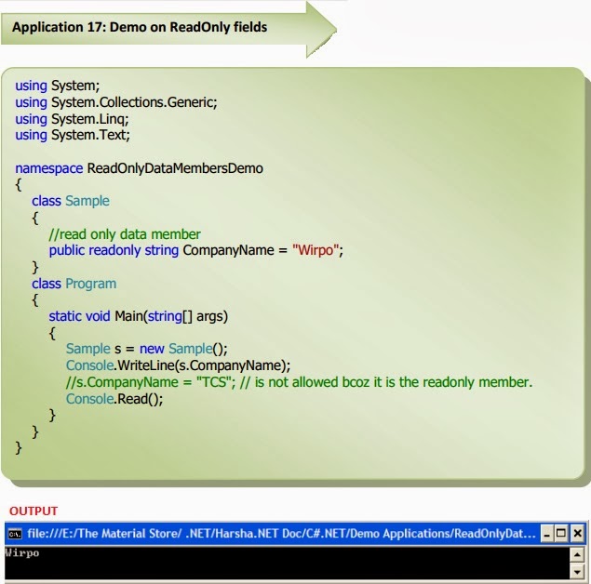Click the console scrollbar down arrow
The image size is (591, 584).
click(x=577, y=572)
